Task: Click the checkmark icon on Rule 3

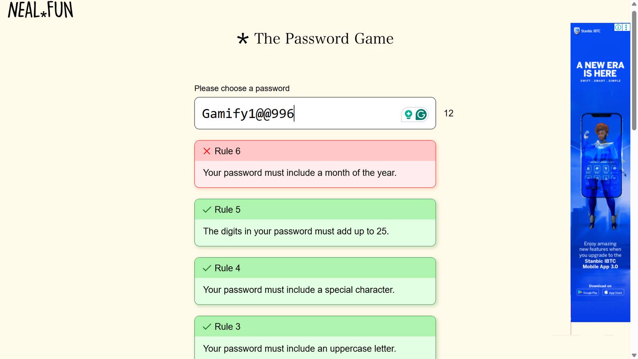Action: [207, 327]
